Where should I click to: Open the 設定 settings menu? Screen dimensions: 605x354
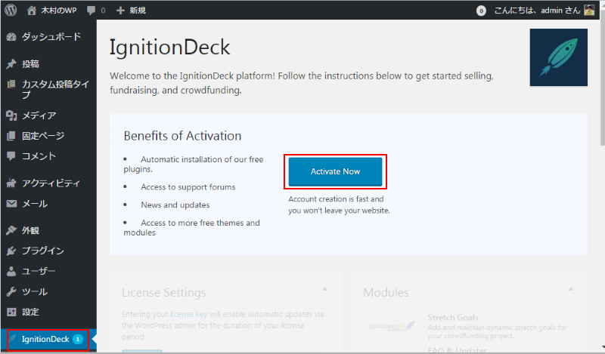(30, 312)
